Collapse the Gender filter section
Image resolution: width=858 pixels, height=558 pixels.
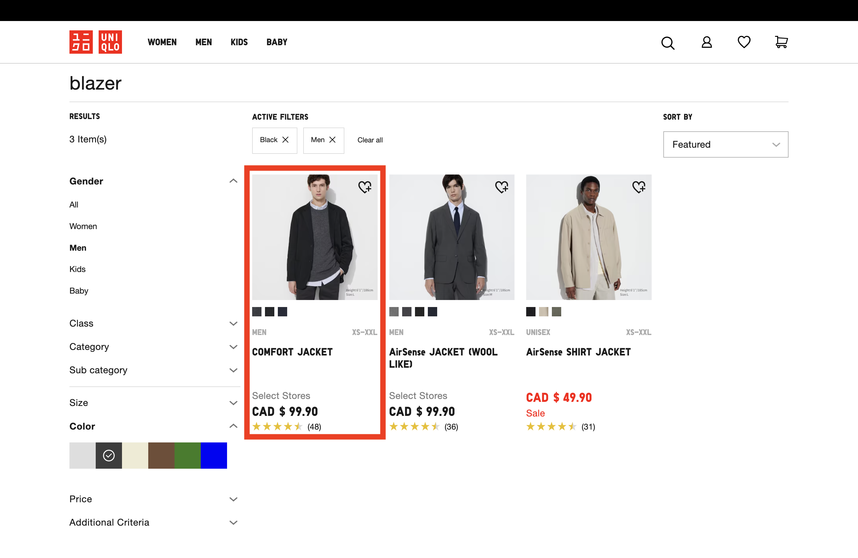(x=233, y=181)
